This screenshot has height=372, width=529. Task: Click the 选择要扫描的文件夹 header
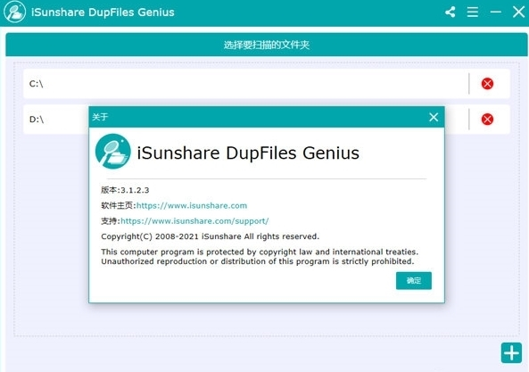[267, 45]
